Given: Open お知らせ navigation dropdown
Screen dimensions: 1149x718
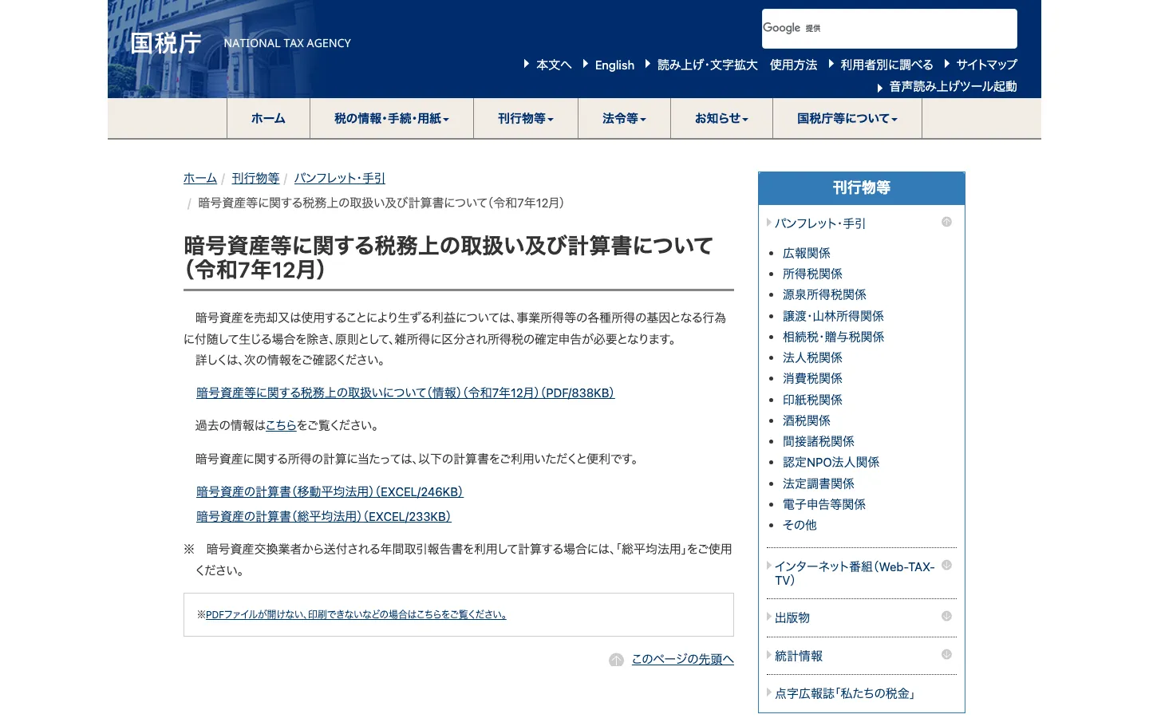Looking at the screenshot, I should pyautogui.click(x=721, y=118).
